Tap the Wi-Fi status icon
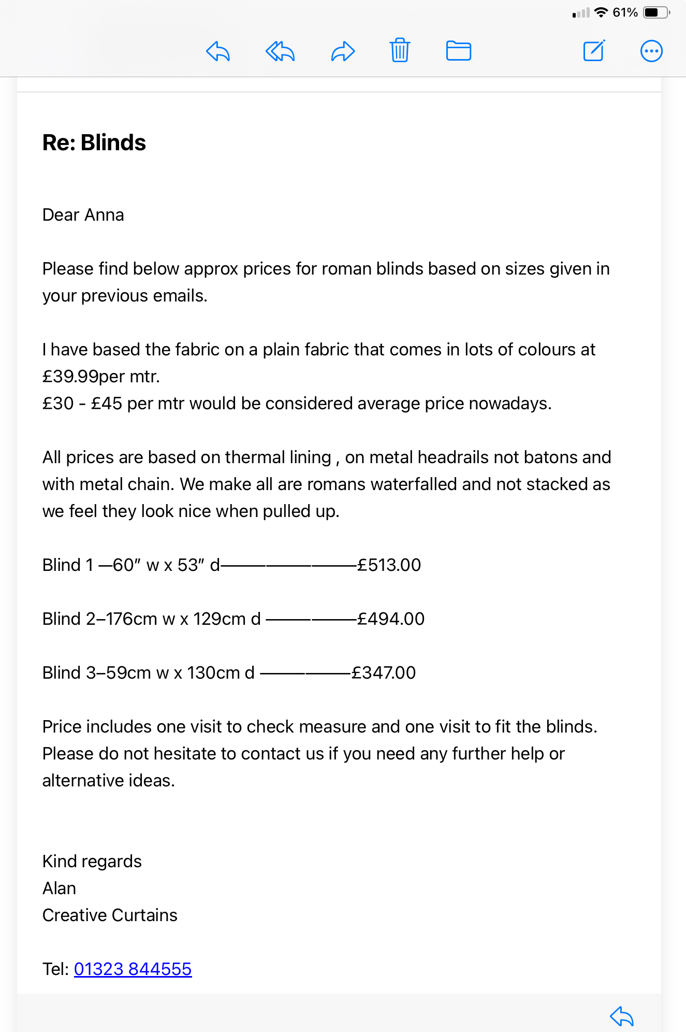 pyautogui.click(x=601, y=12)
